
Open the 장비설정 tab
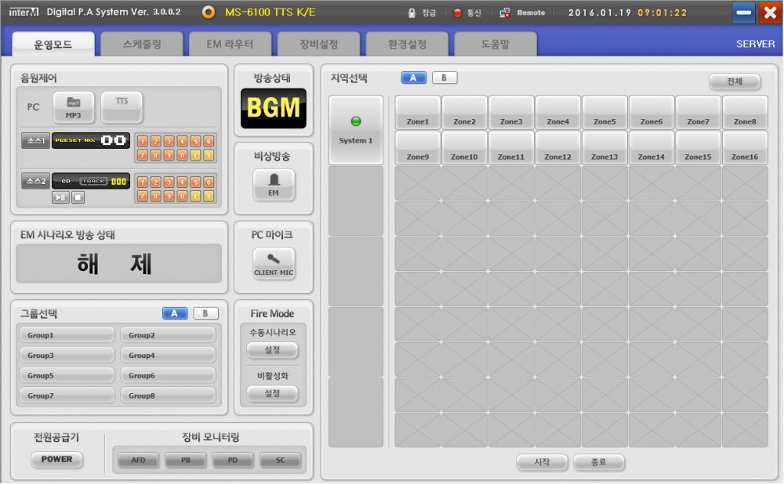[318, 43]
